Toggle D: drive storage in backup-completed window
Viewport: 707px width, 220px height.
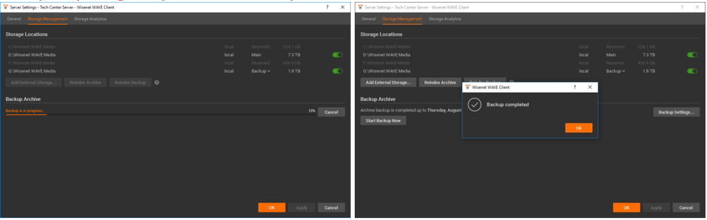coord(692,55)
